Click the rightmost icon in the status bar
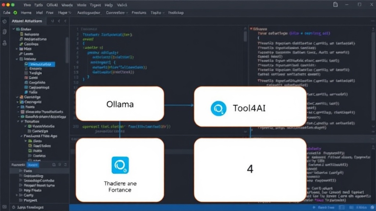Image resolution: width=376 pixels, height=211 pixels. click(x=372, y=207)
